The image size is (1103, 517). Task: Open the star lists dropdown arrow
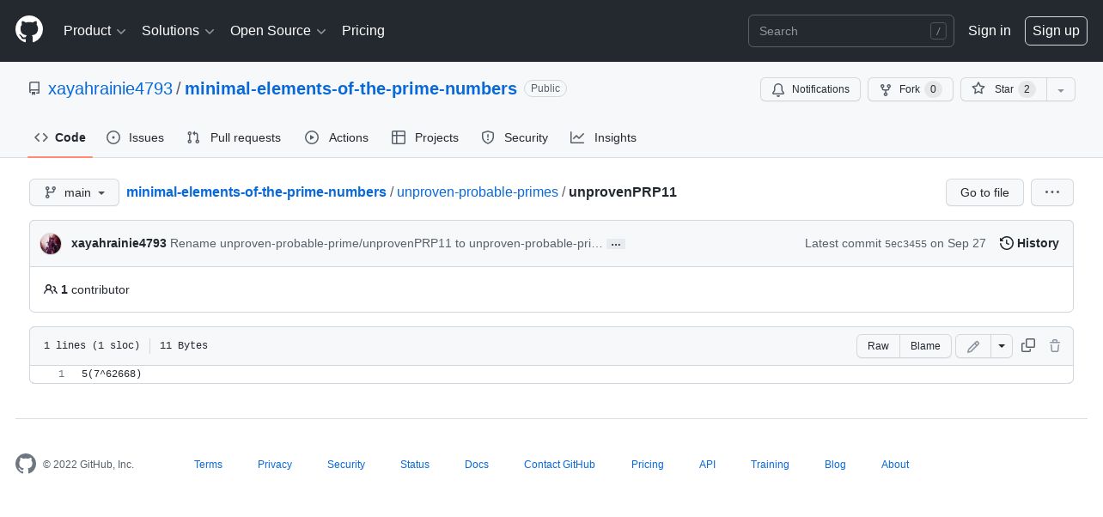click(1061, 89)
